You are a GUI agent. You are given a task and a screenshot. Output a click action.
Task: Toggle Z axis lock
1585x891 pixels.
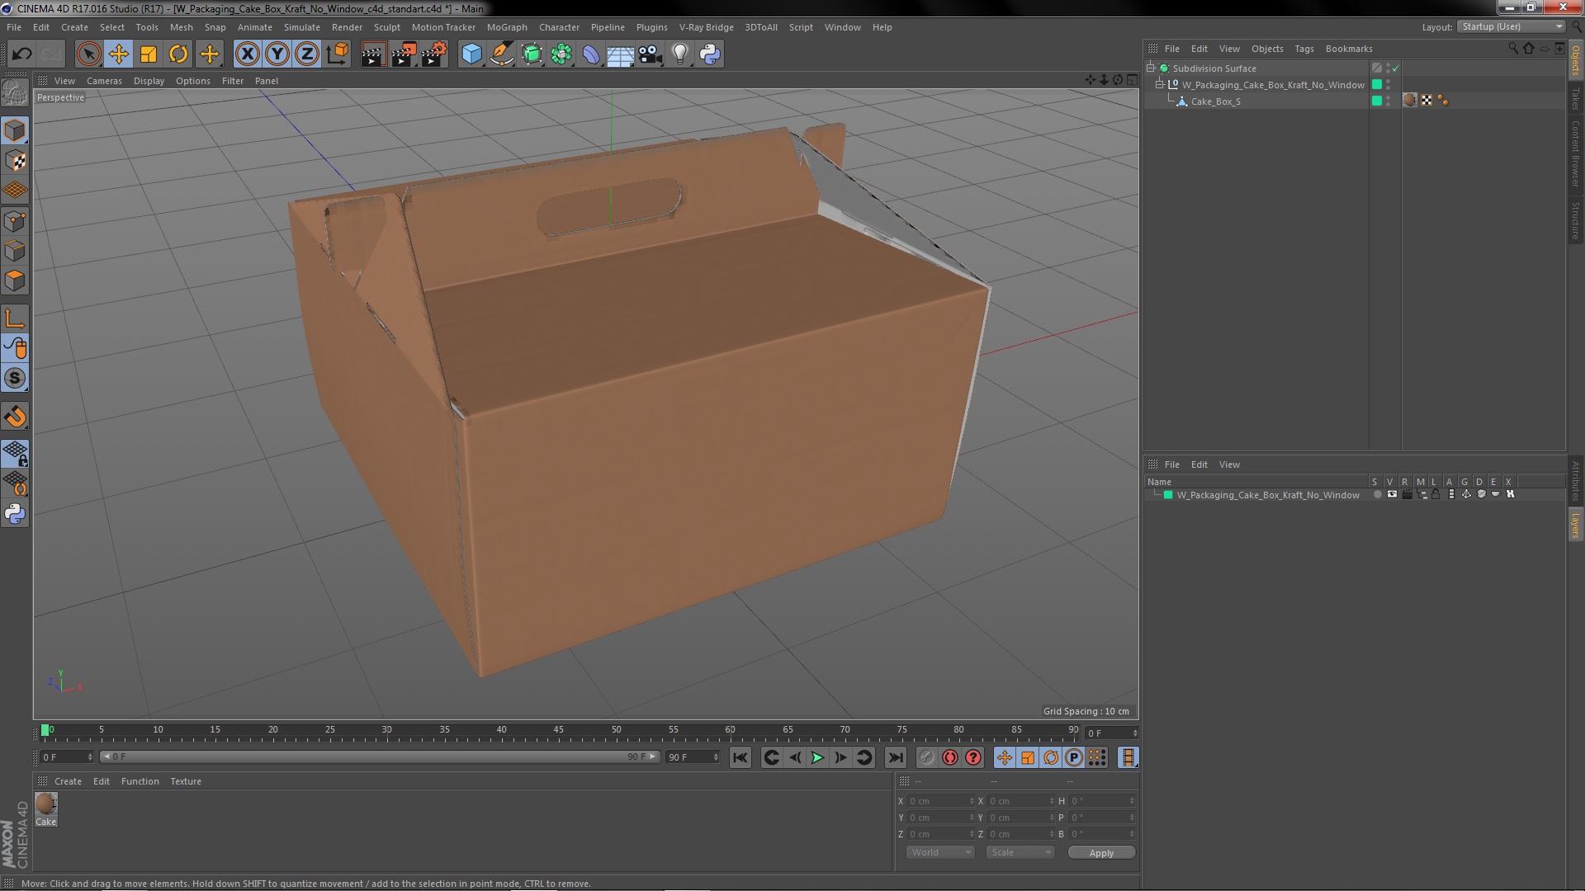click(x=306, y=54)
